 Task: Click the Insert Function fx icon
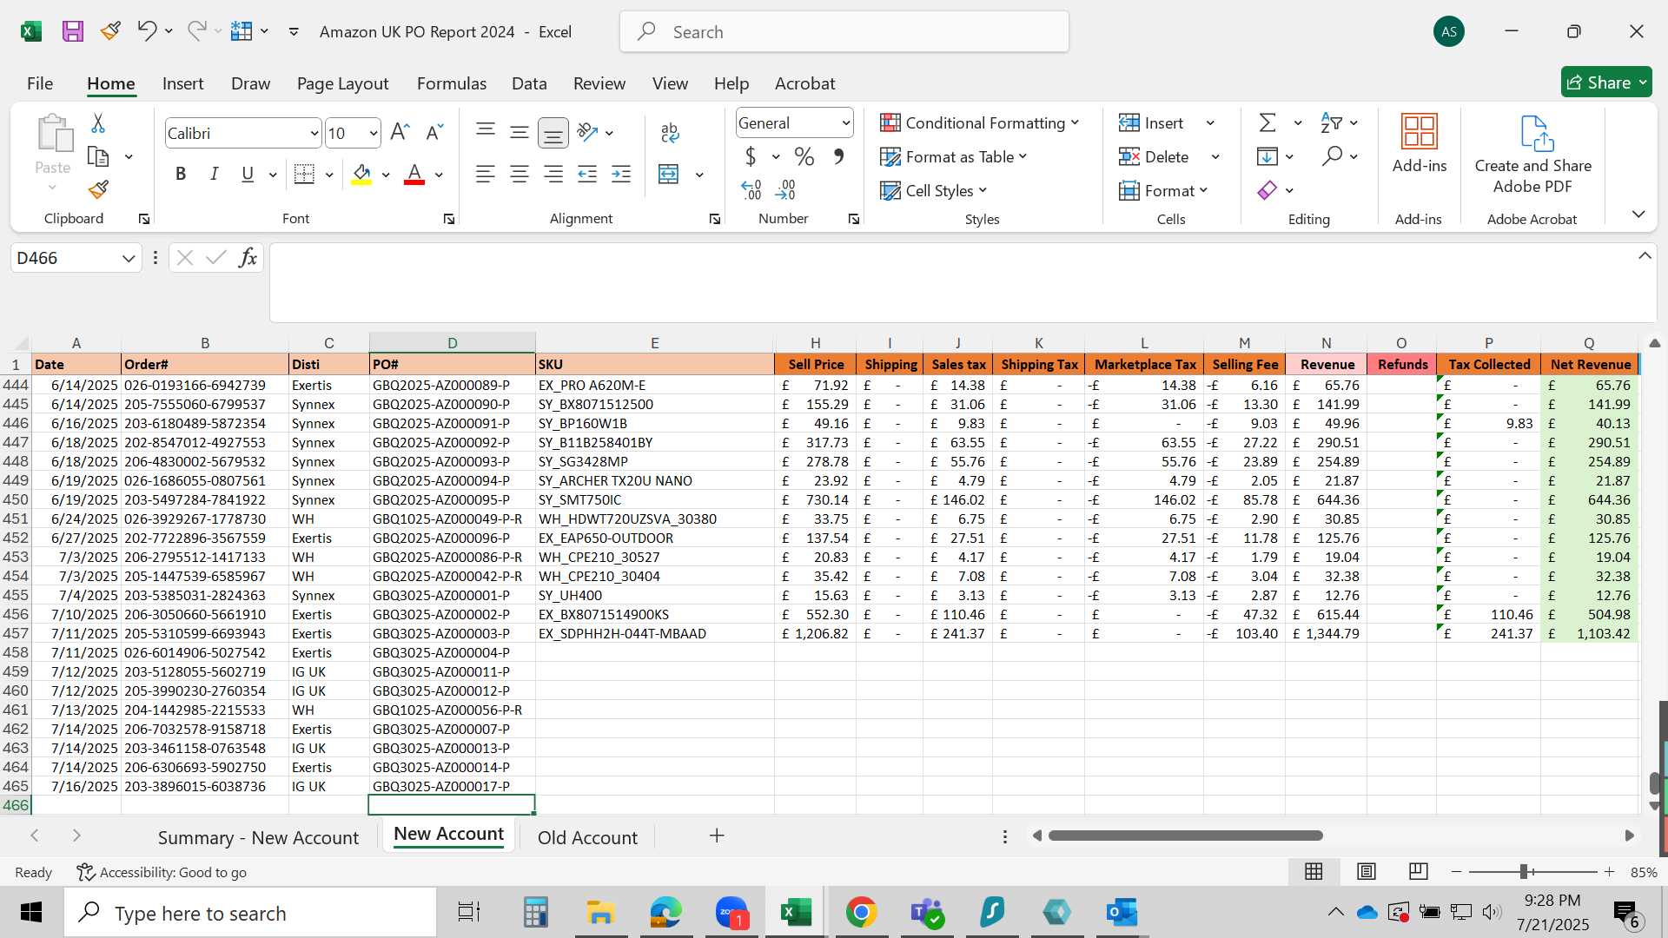[x=248, y=258]
